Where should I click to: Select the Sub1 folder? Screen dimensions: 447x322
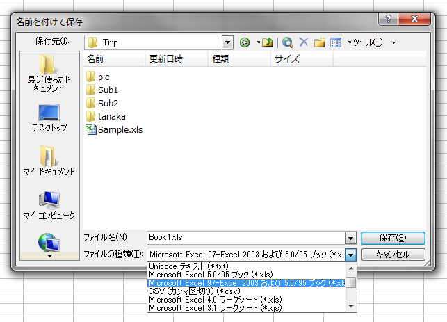click(x=101, y=90)
